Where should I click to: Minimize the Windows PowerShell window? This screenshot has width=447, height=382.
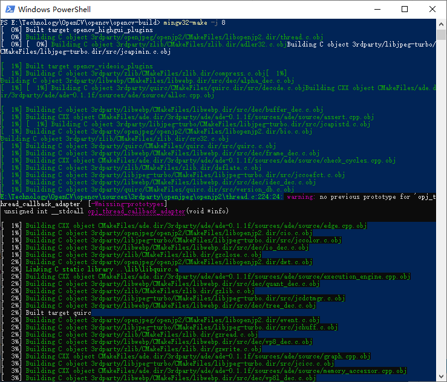pos(377,9)
